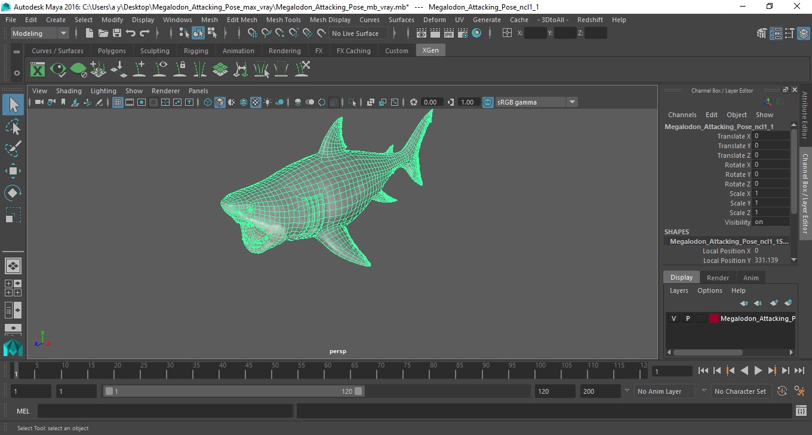Click the XGen clear preview leaf icon
Screen dimensions: 812x435
pyautogui.click(x=78, y=70)
